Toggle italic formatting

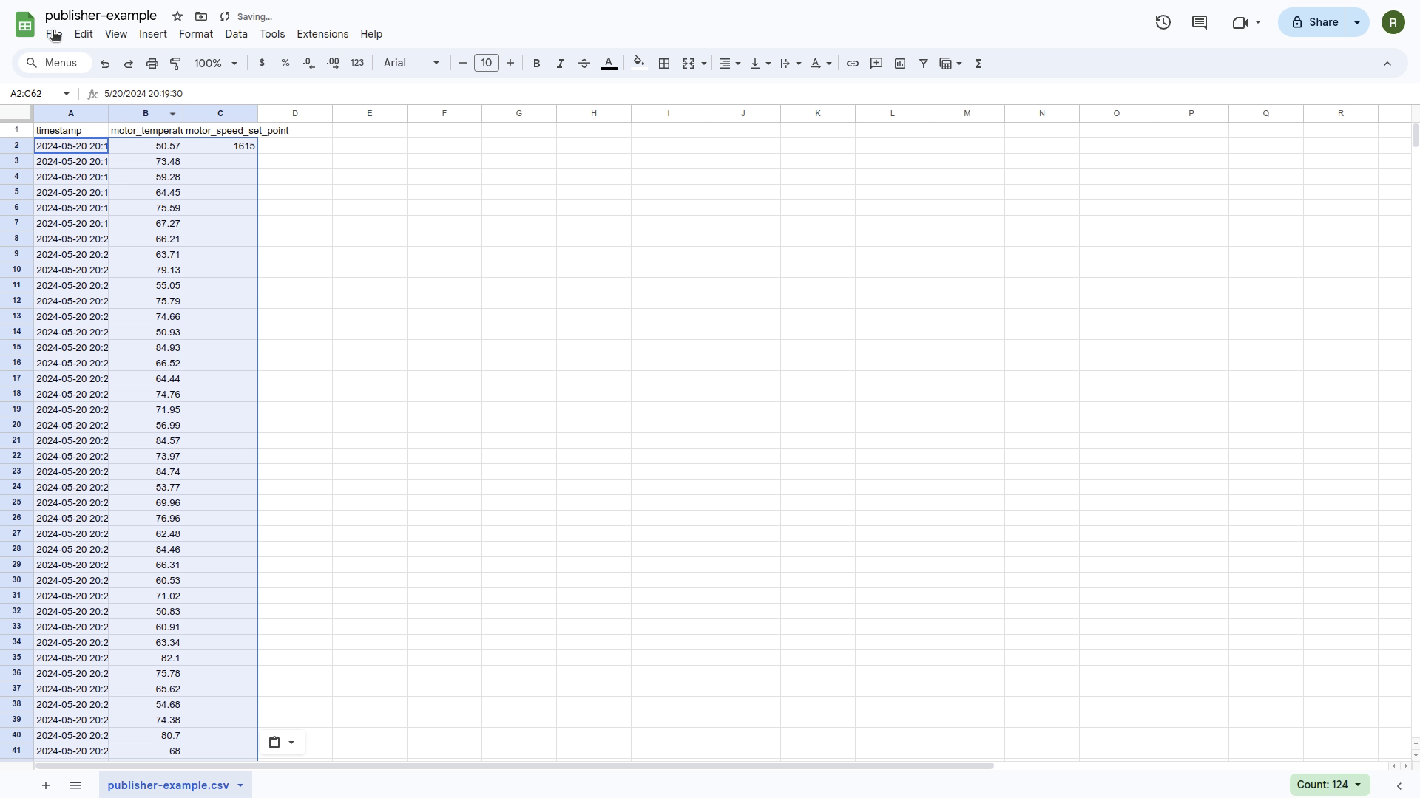coord(560,64)
